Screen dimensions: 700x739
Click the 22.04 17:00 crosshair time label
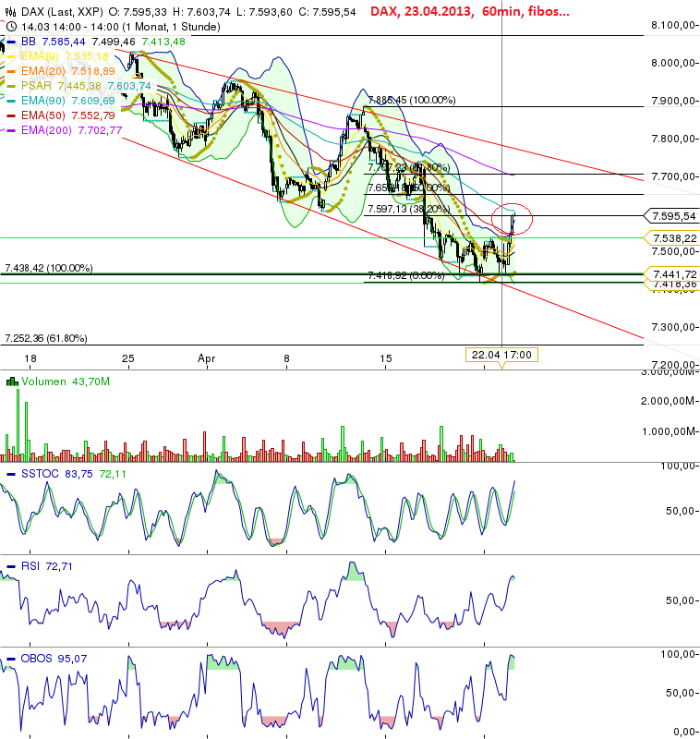(x=501, y=355)
